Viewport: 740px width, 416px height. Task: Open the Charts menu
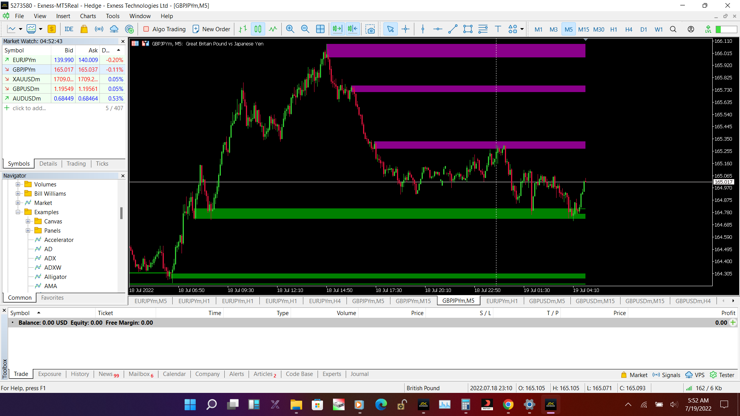(88, 16)
